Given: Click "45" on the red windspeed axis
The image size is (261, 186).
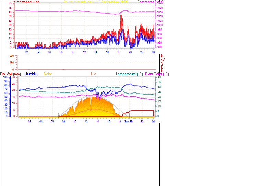Looking at the screenshot, I should (x=10, y=8).
